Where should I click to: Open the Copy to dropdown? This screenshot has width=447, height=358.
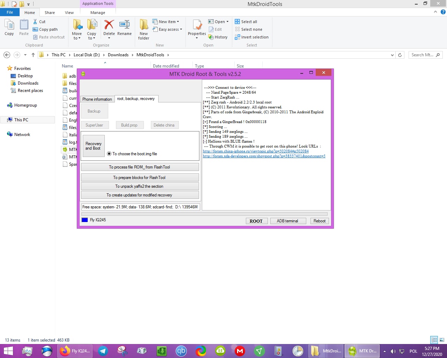[91, 36]
